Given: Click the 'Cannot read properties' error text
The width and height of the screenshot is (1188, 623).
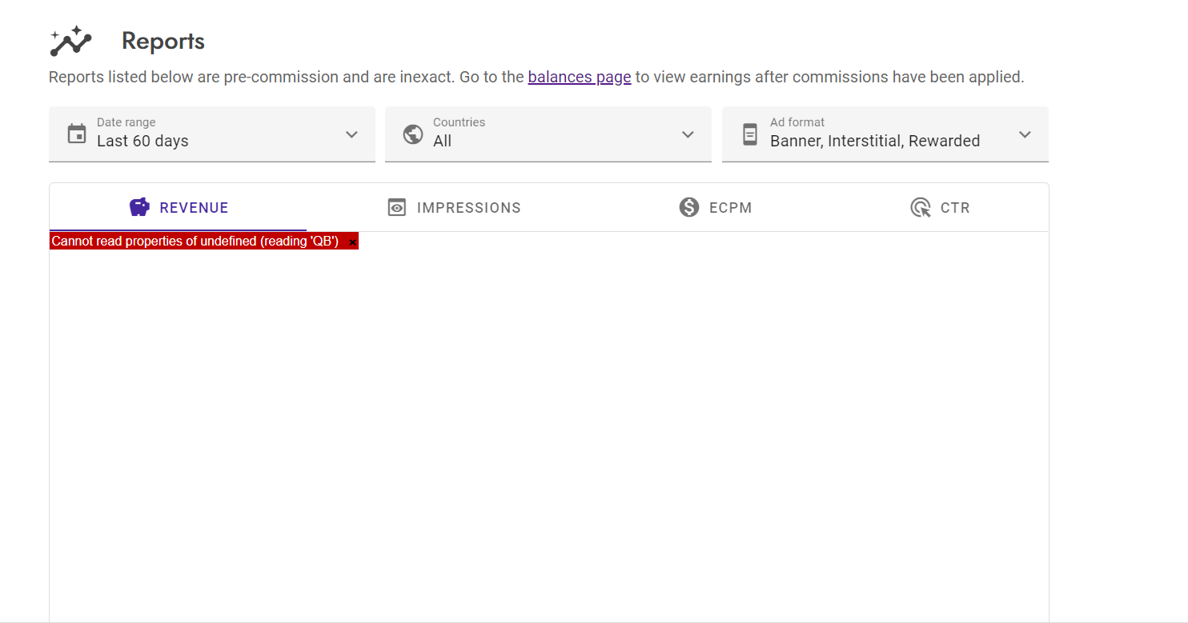Looking at the screenshot, I should tap(195, 242).
